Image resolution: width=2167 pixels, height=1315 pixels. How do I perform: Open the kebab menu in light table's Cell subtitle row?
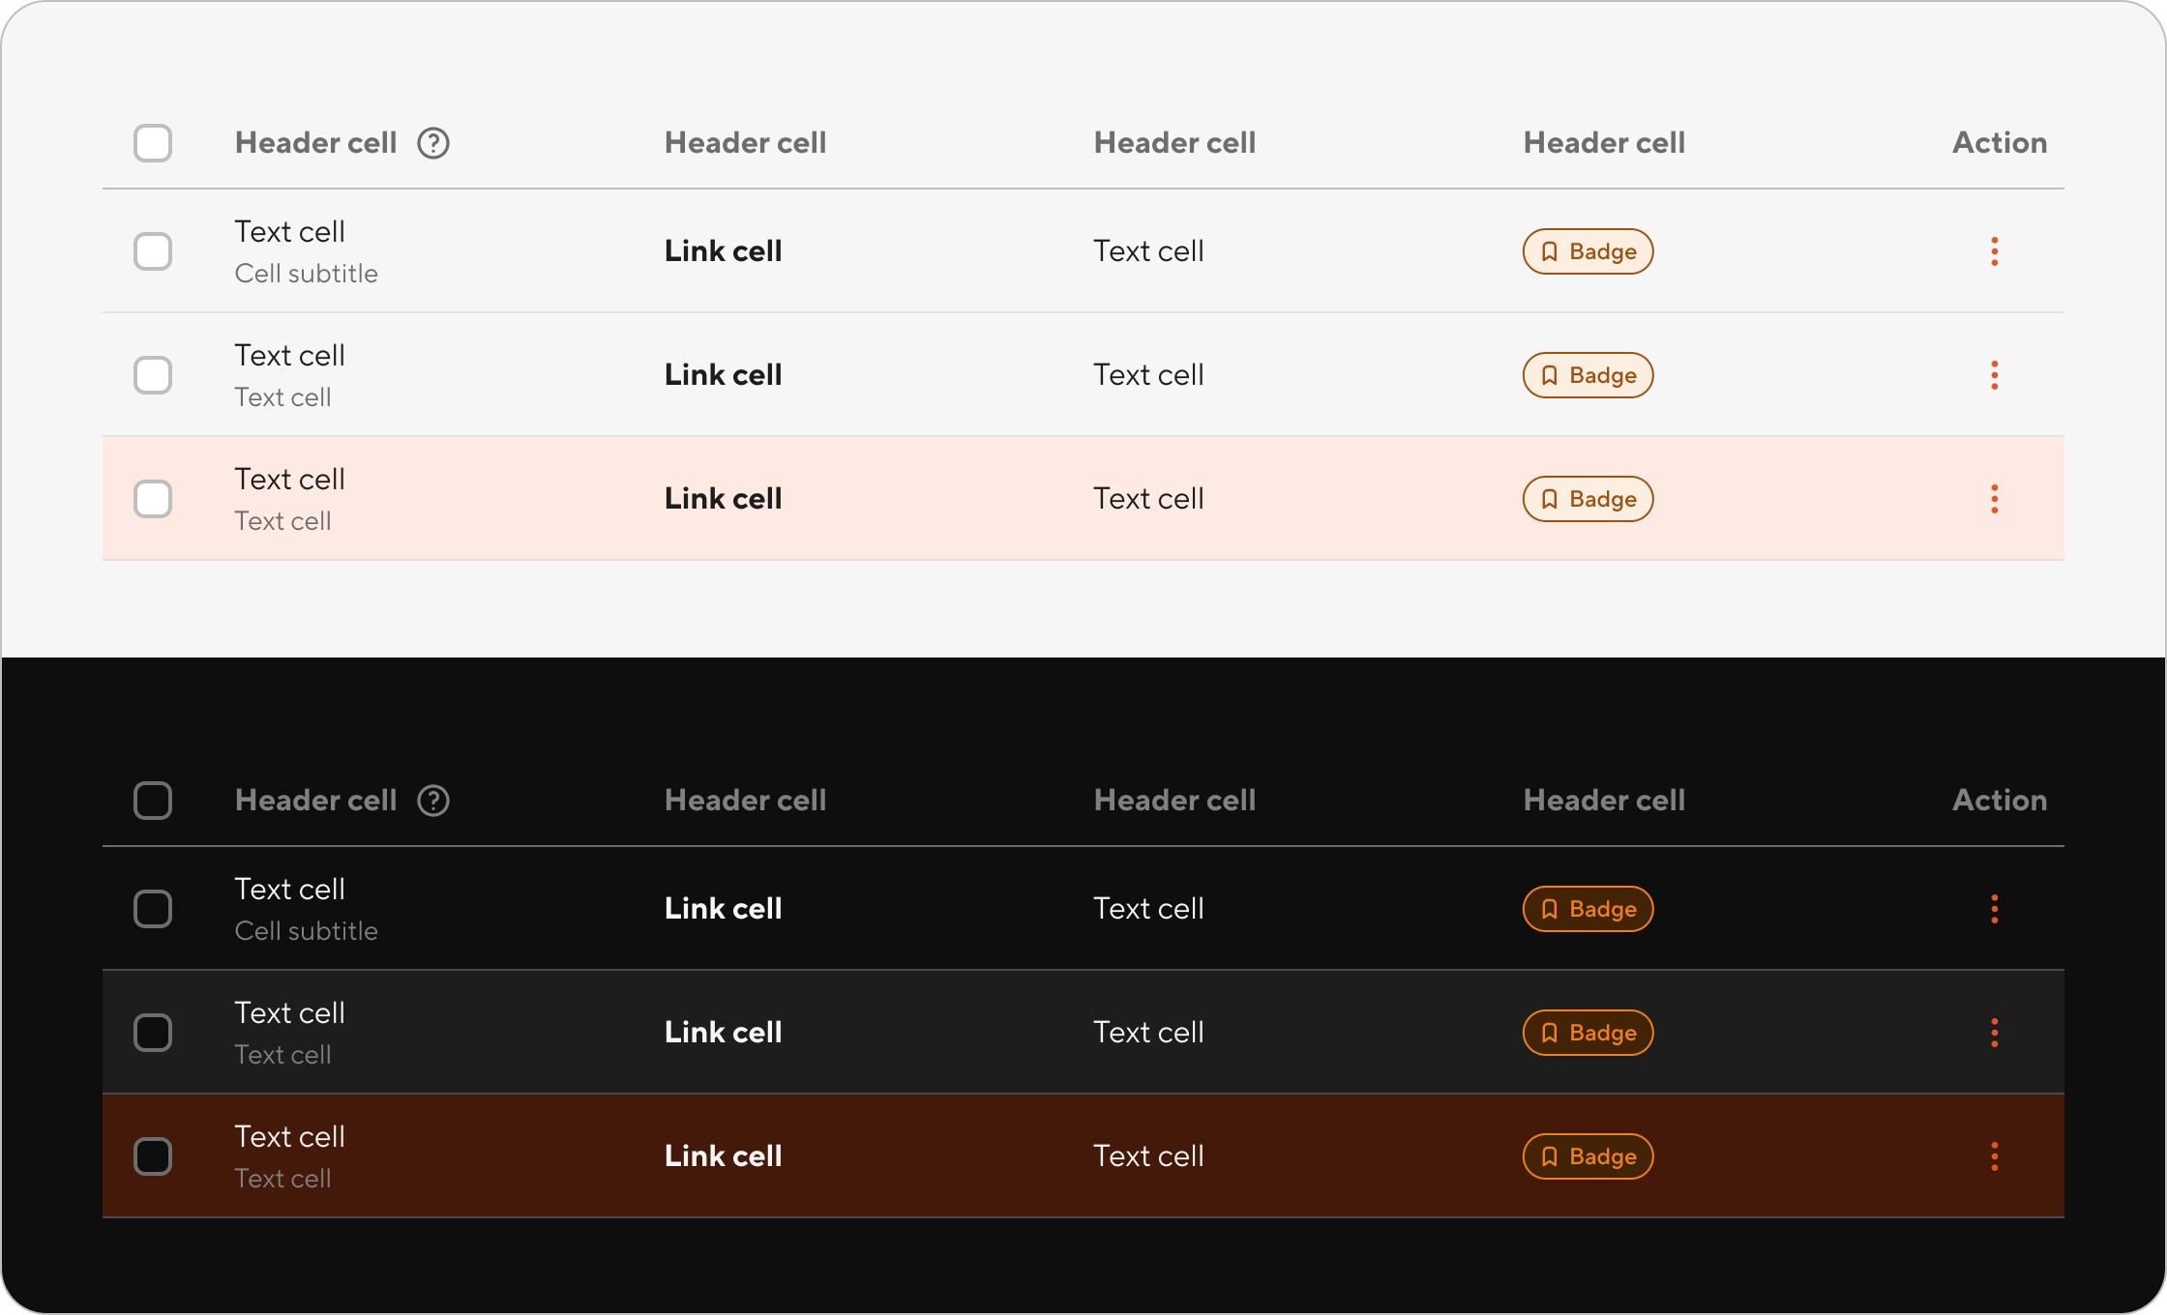1995,251
